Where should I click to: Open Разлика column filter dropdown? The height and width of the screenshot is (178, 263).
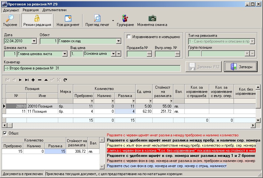pyautogui.click(x=133, y=101)
